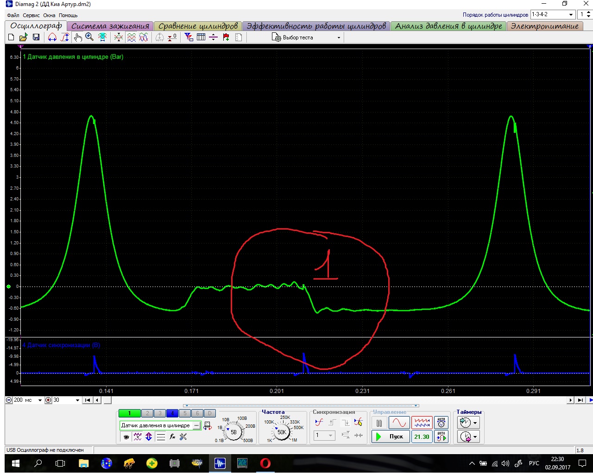Select the sync level cursor icon
Viewport: 593px width, 474px height.
tap(358, 422)
